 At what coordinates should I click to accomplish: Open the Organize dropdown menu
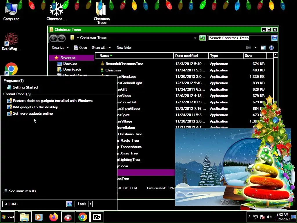click(60, 48)
